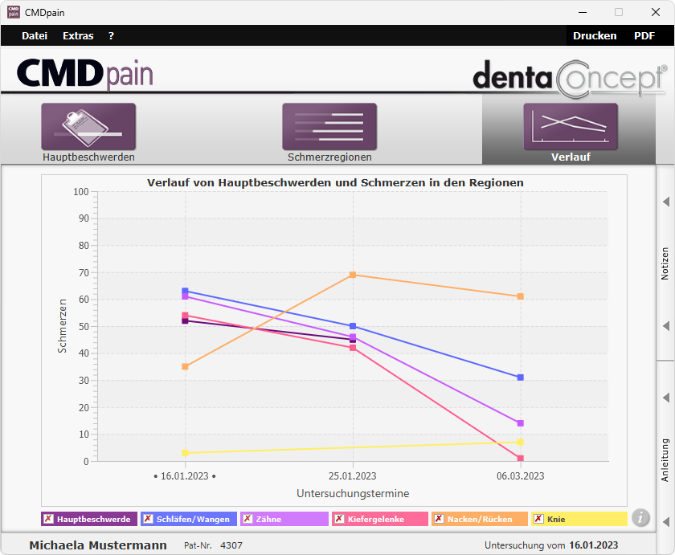Screen dimensions: 675x555
Task: Click the chart title Verlauf von Hauptbeschwerden
Action: 335,182
